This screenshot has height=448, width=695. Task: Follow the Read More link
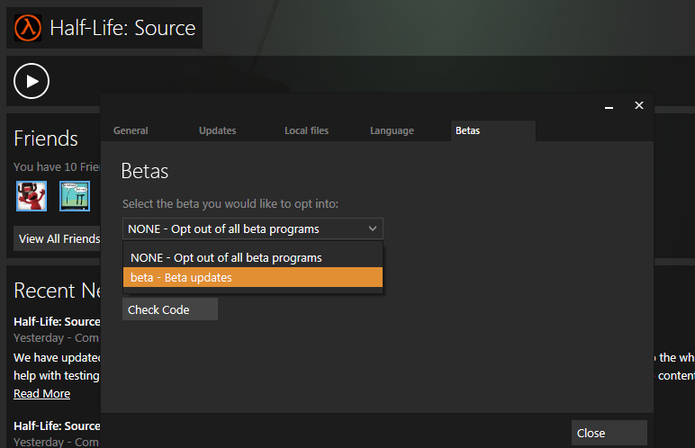click(x=41, y=393)
